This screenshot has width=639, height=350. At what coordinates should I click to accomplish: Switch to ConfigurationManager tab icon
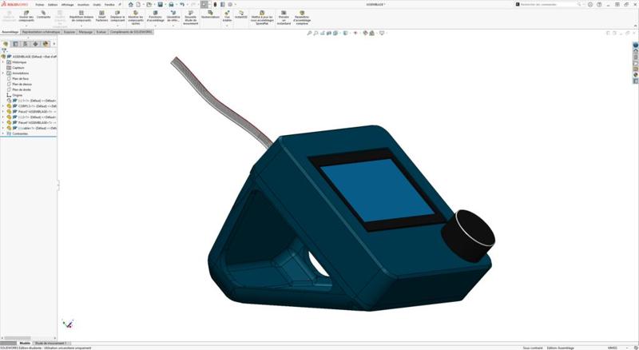click(x=26, y=44)
